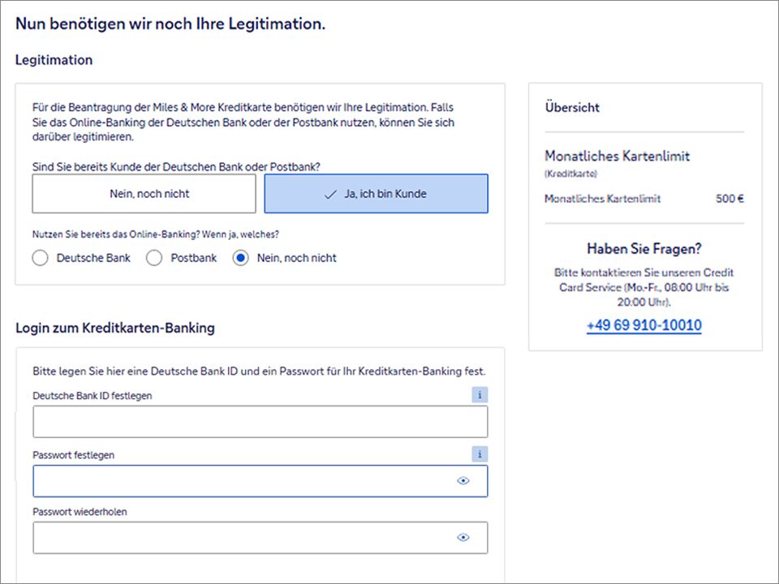Click the info icon beside Passwort festlegen
This screenshot has width=779, height=584.
tap(480, 454)
